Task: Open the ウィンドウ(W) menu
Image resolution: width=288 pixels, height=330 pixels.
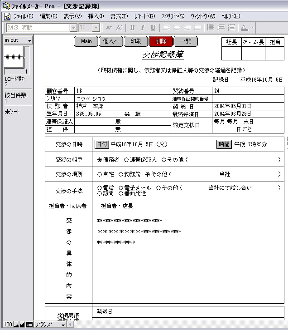Action: coord(203,16)
